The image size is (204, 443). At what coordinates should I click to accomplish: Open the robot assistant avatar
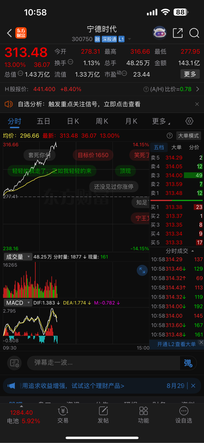click(159, 33)
